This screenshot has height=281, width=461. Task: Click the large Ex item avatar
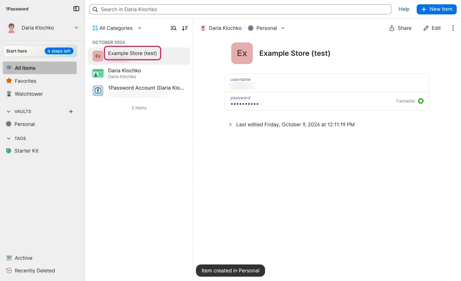[242, 53]
